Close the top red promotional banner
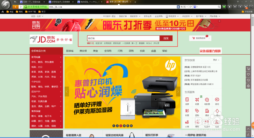The image size is (254, 138). coord(219,21)
